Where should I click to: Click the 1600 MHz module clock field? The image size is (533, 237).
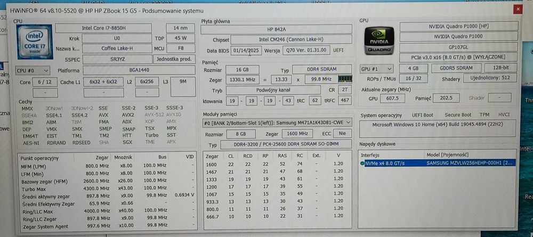pos(297,134)
